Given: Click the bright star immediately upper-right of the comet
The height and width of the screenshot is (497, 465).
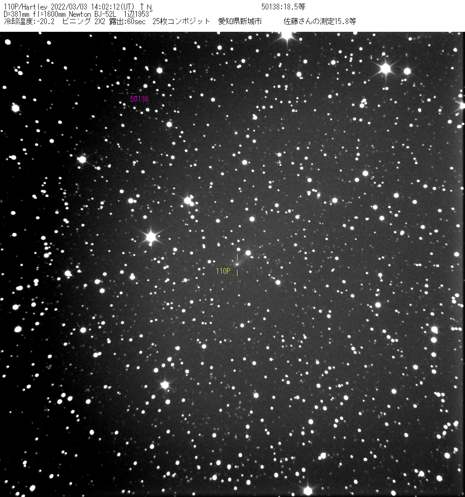Looking at the screenshot, I should [x=248, y=253].
